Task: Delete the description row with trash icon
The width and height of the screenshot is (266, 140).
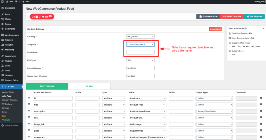Action: (x=261, y=111)
